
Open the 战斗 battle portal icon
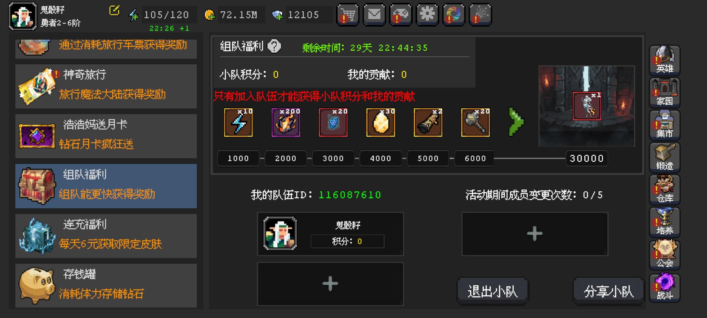click(x=665, y=287)
